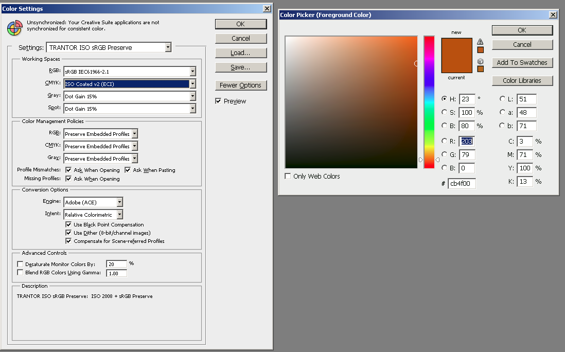Screen dimensions: 565x352
Task: Click the H hue value field
Action: (467, 99)
